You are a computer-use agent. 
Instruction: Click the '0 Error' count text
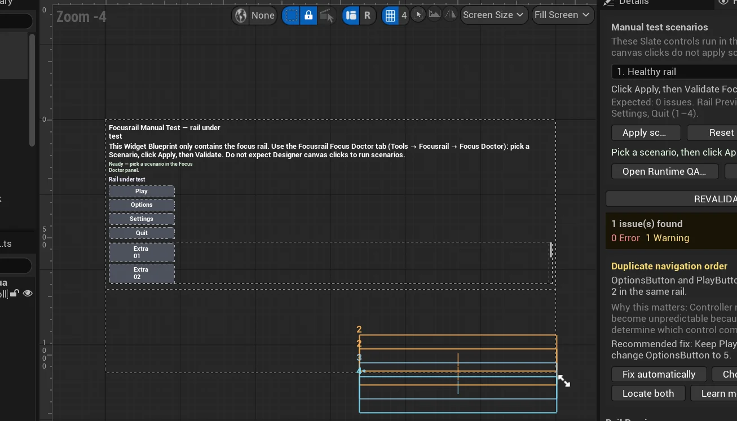[625, 238]
